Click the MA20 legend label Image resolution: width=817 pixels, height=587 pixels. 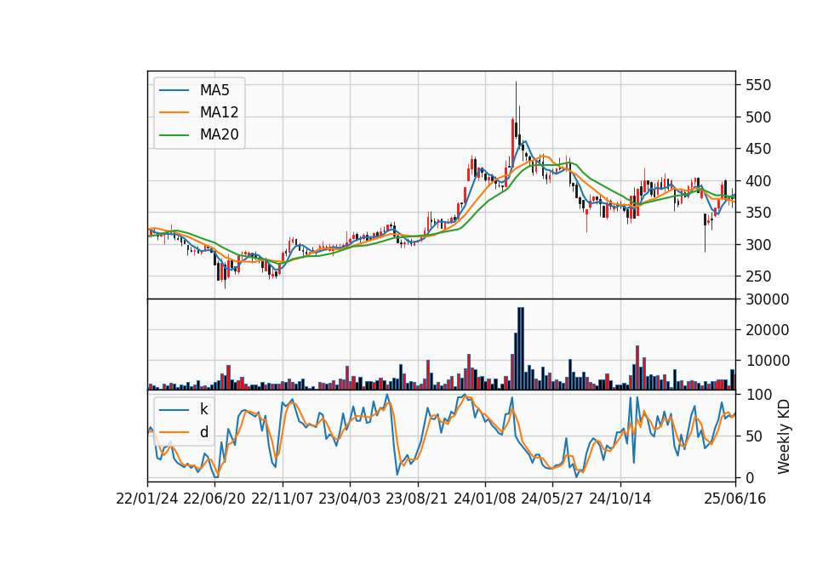pos(219,134)
